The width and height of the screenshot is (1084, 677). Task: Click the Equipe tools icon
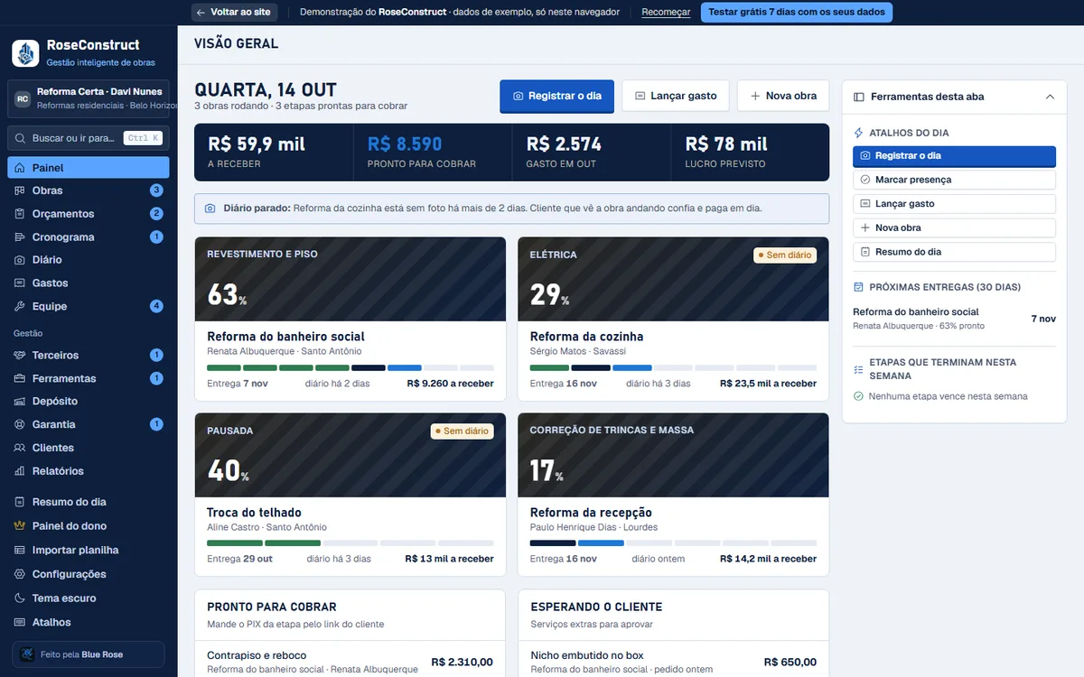pos(20,307)
